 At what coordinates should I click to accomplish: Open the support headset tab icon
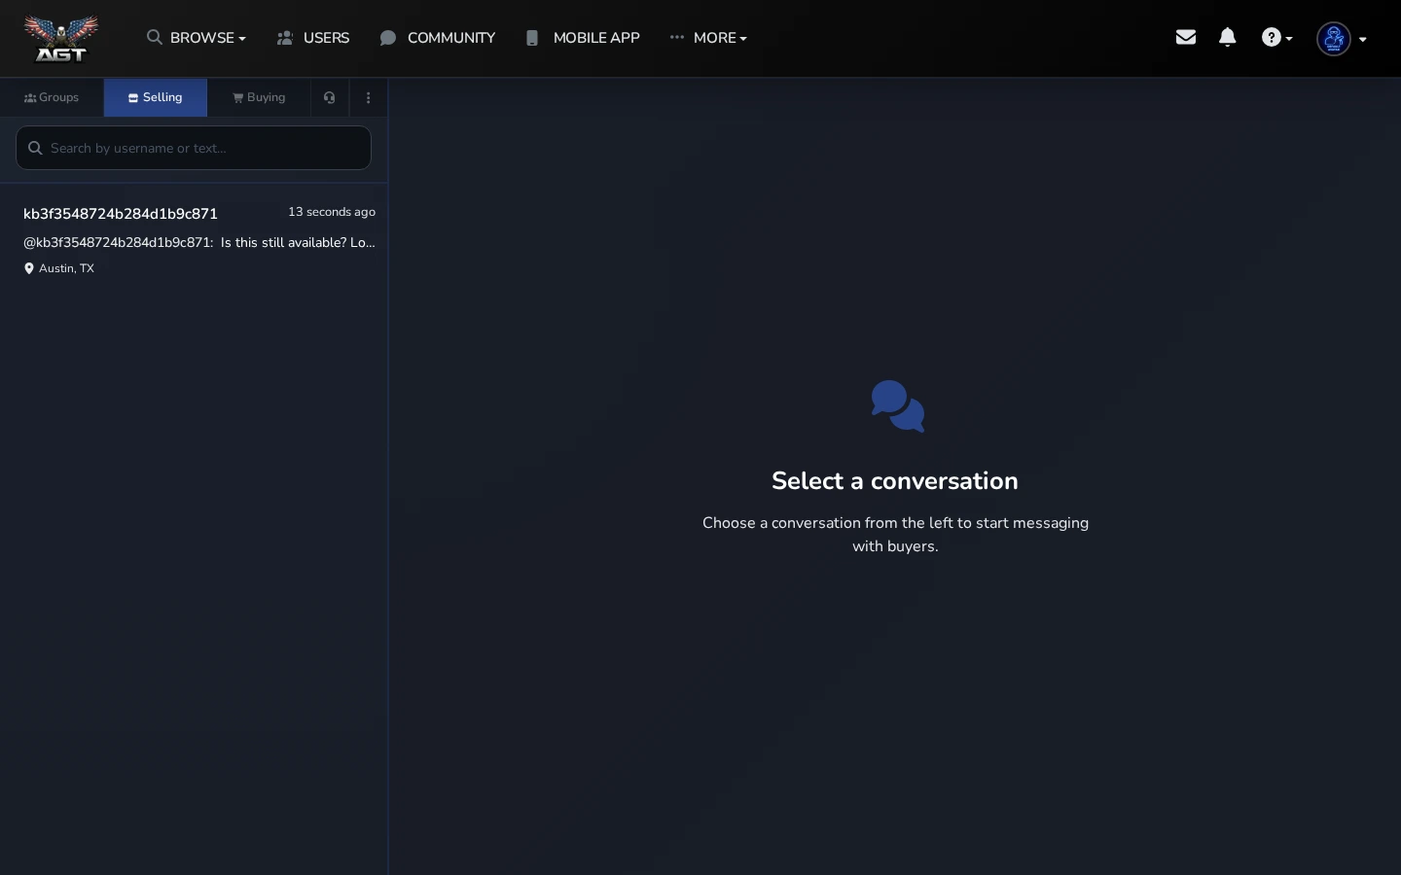330,97
